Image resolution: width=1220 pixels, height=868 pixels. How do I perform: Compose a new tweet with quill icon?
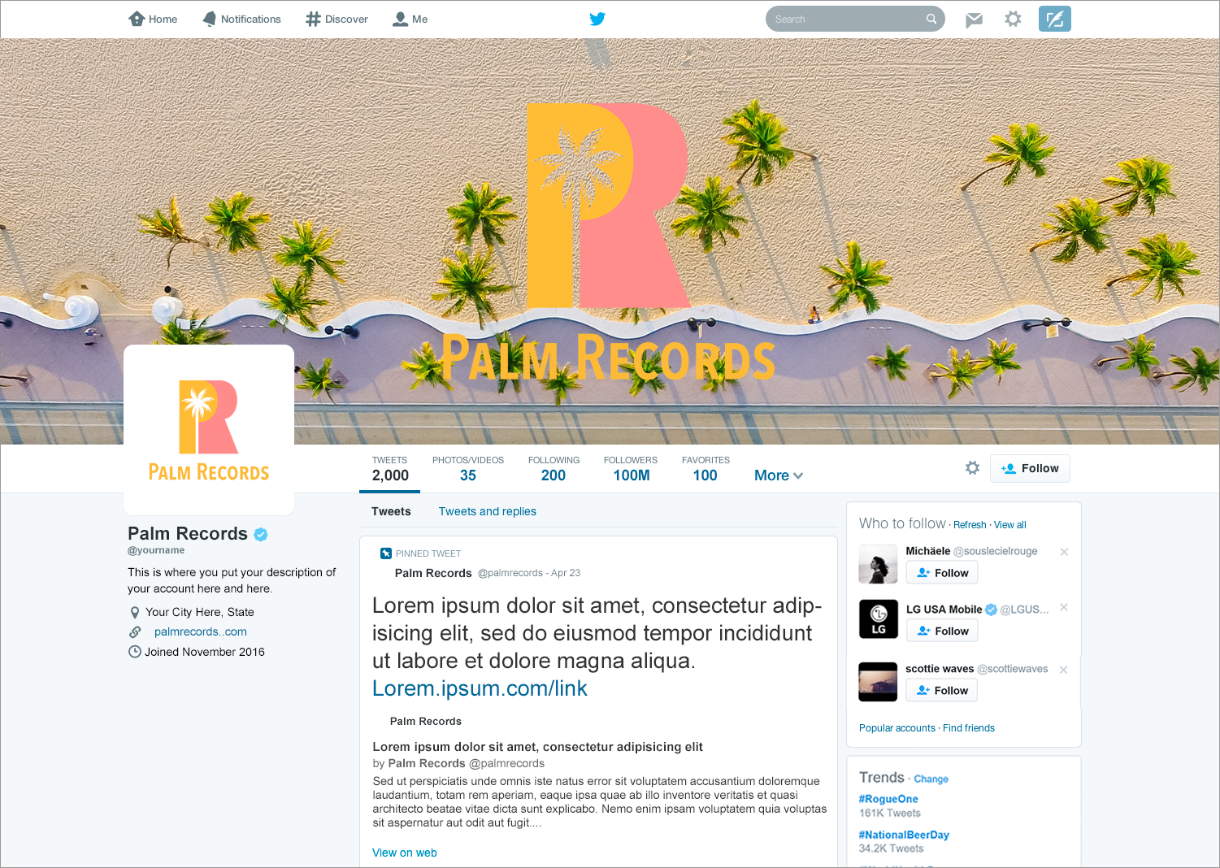tap(1055, 19)
